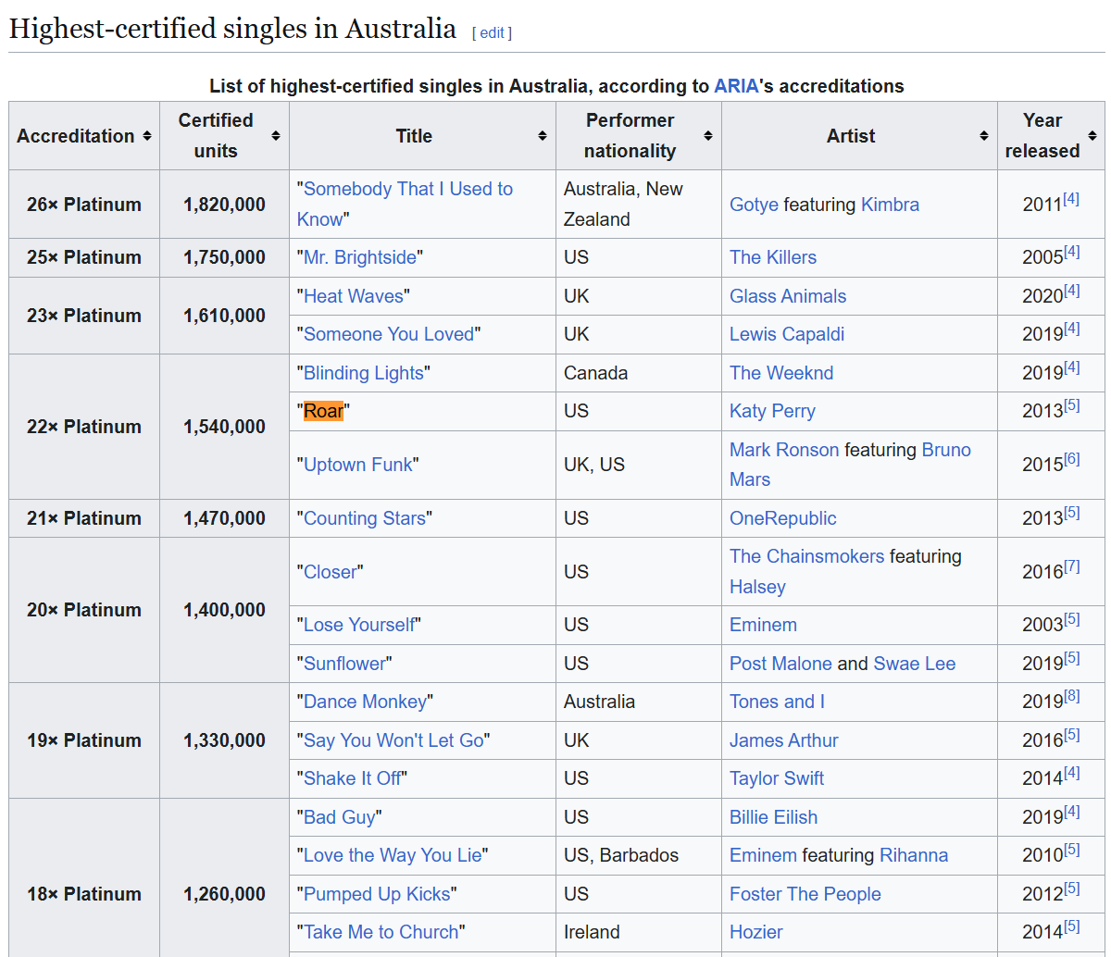Open the Foster The People artist link
This screenshot has height=957, width=1111.
point(805,894)
